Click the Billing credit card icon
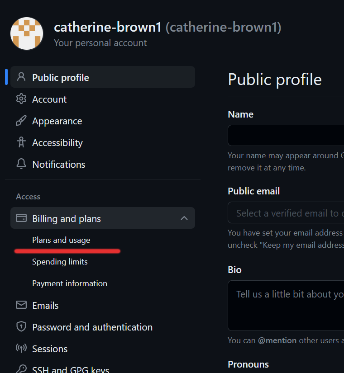 pyautogui.click(x=21, y=217)
